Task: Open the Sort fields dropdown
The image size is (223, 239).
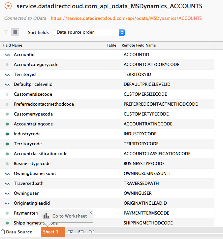Action: click(x=89, y=32)
